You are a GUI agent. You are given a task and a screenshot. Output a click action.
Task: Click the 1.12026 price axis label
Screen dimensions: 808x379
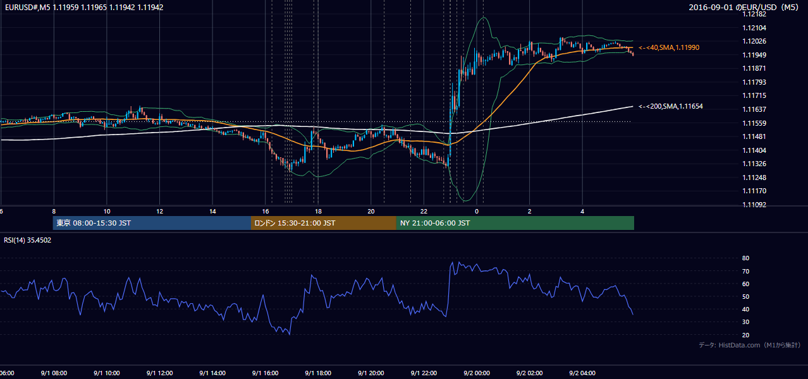754,41
